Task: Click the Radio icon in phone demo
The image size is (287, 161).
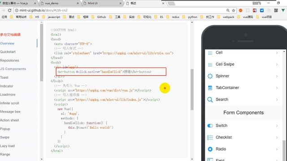Action: (x=210, y=149)
